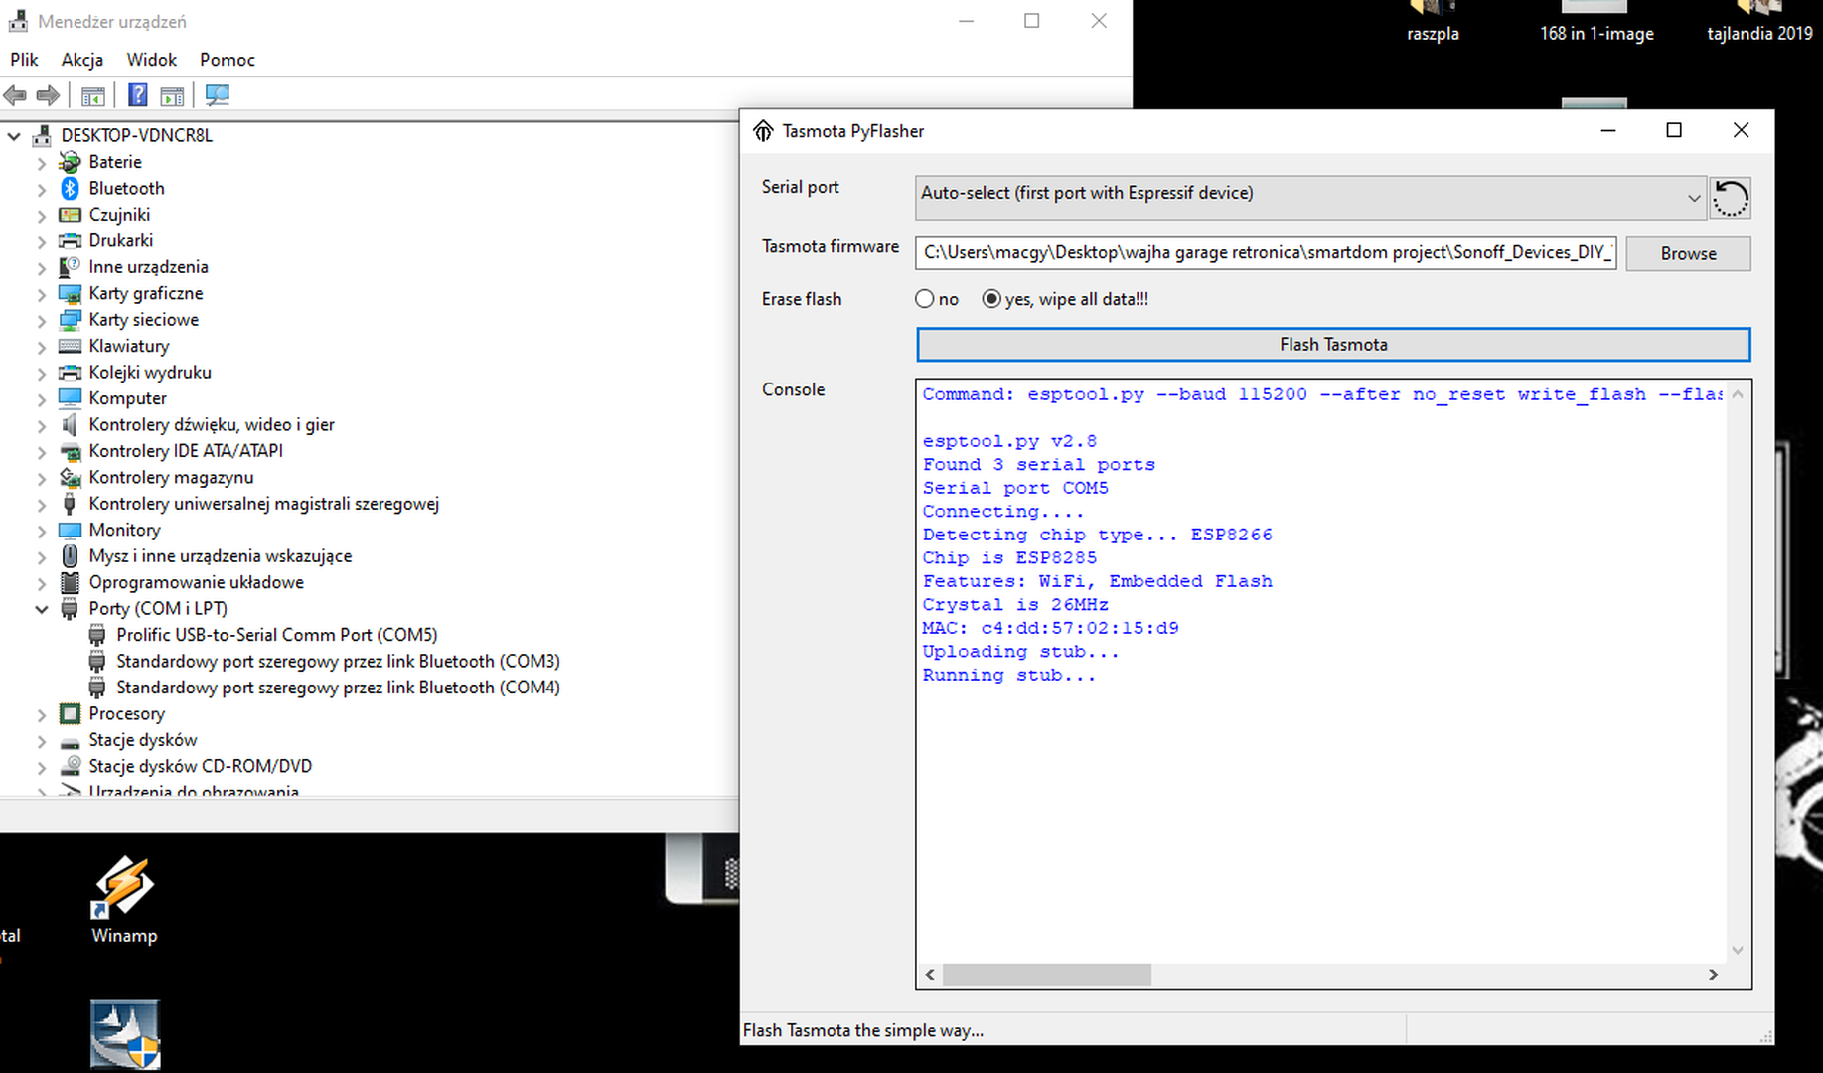Viewport: 1823px width, 1073px height.
Task: Click the Czujniki sensors icon
Action: (x=70, y=215)
